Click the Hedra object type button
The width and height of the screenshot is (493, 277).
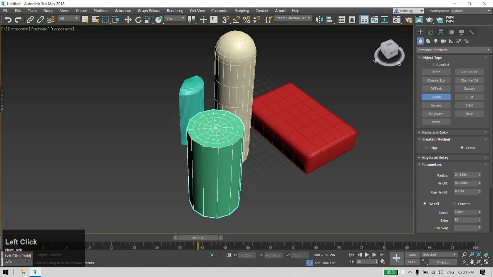(436, 72)
